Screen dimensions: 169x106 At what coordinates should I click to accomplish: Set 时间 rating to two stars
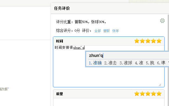[x=142, y=41]
